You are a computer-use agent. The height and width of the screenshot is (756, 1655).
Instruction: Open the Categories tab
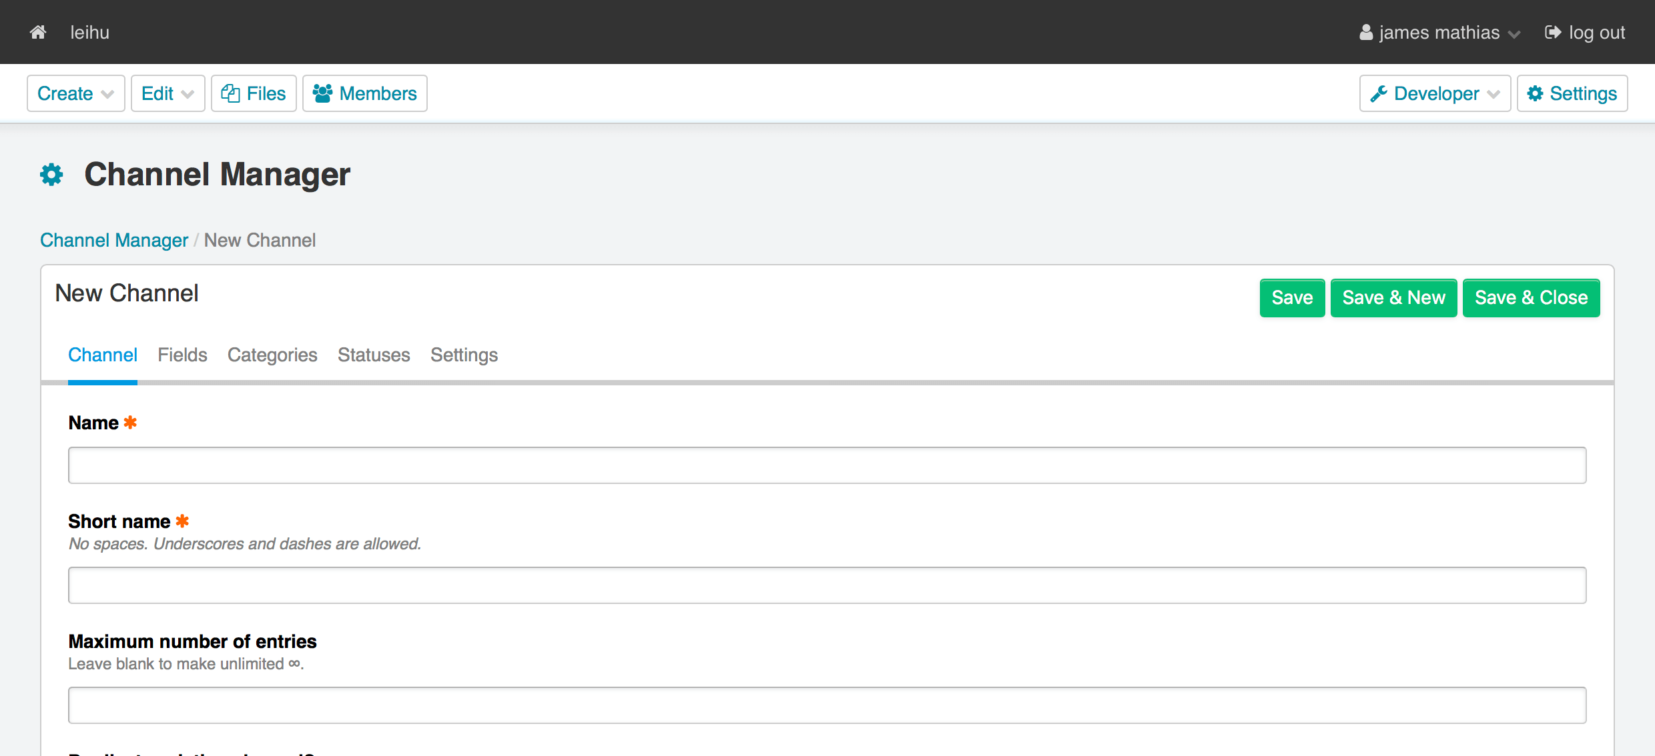[x=272, y=355]
